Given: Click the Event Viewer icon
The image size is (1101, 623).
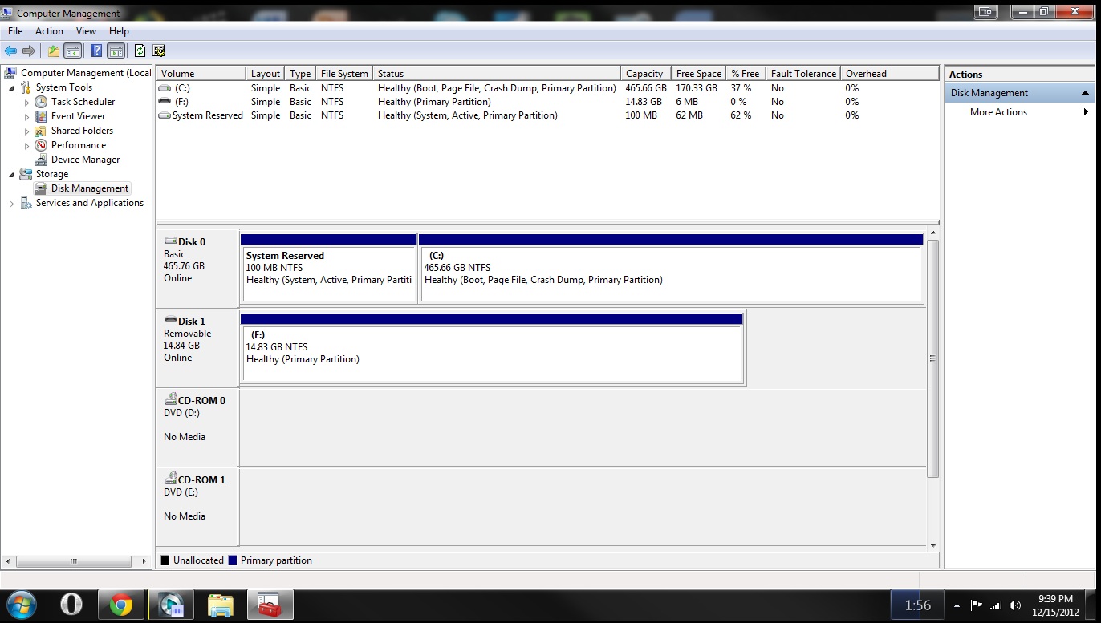Looking at the screenshot, I should click(41, 116).
